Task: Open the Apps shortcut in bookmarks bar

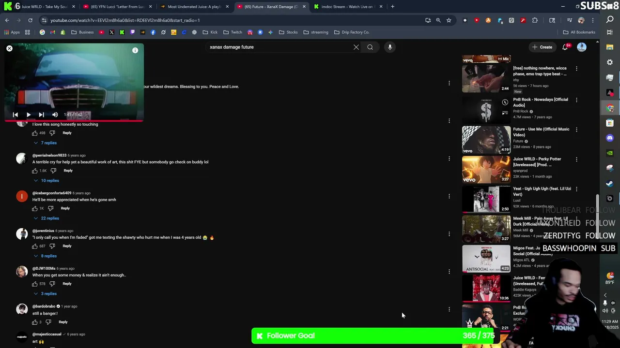Action: (12, 32)
